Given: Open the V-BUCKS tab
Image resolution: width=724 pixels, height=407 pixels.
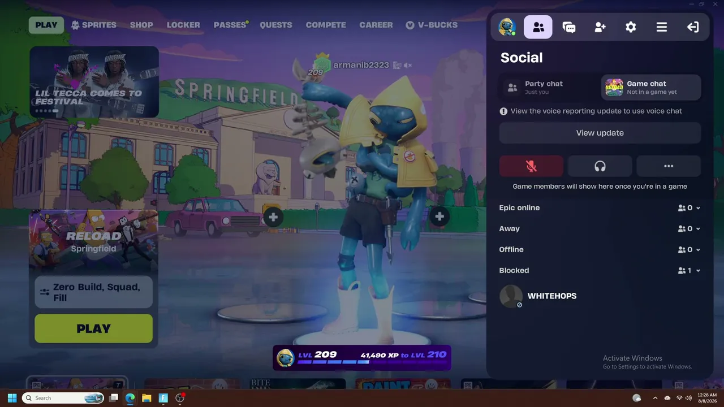Looking at the screenshot, I should tap(432, 25).
